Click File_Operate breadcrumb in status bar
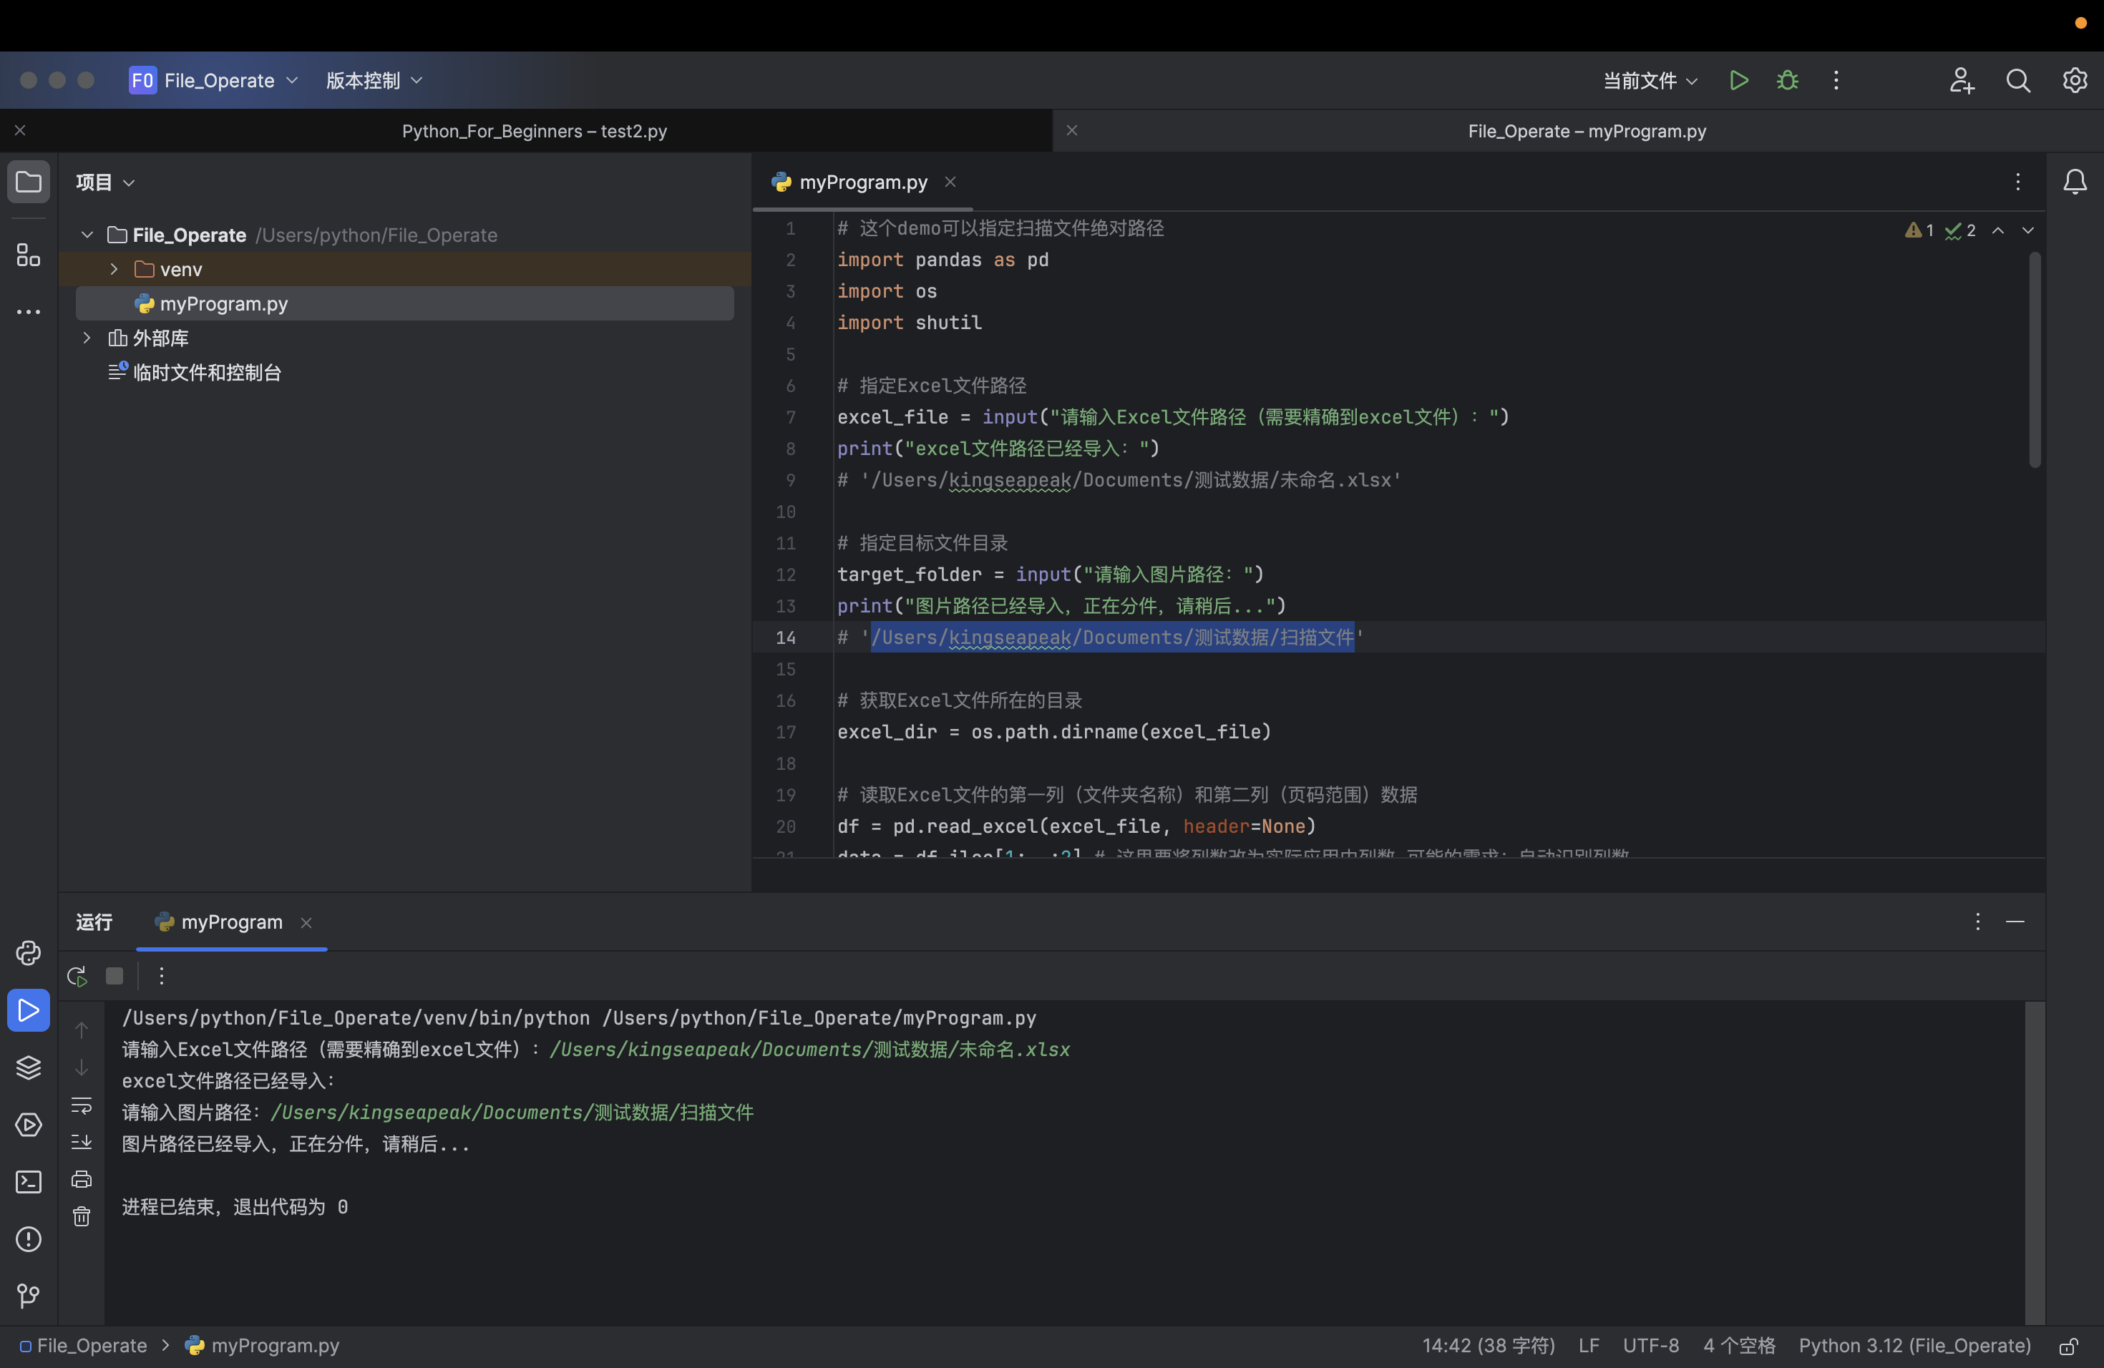Screen dimensions: 2104x1368 click(x=82, y=1346)
